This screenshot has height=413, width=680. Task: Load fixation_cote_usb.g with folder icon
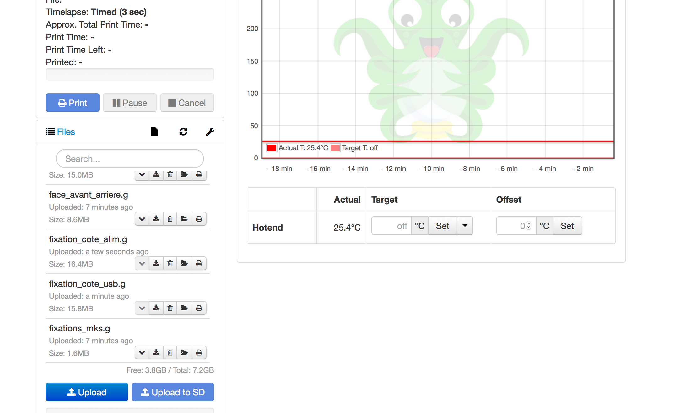point(184,308)
